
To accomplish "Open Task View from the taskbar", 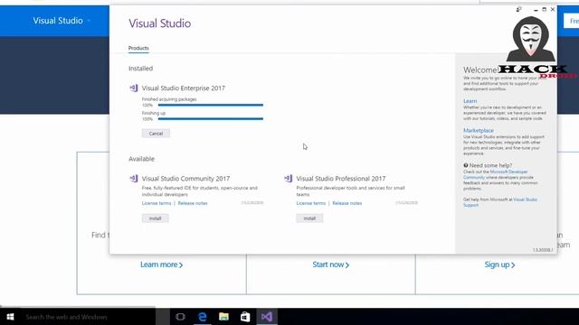I will point(180,317).
